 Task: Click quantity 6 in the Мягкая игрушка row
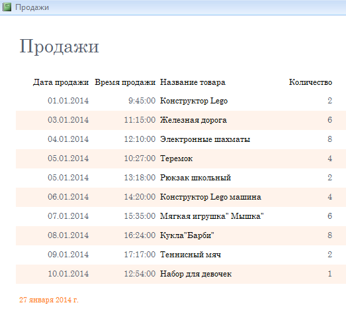coord(329,216)
